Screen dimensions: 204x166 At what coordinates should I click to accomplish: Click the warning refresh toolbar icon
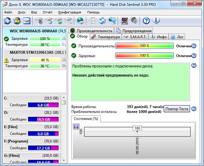(x=17, y=21)
